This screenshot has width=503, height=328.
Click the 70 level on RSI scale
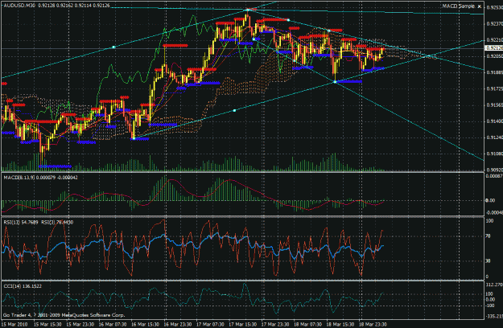(488, 236)
